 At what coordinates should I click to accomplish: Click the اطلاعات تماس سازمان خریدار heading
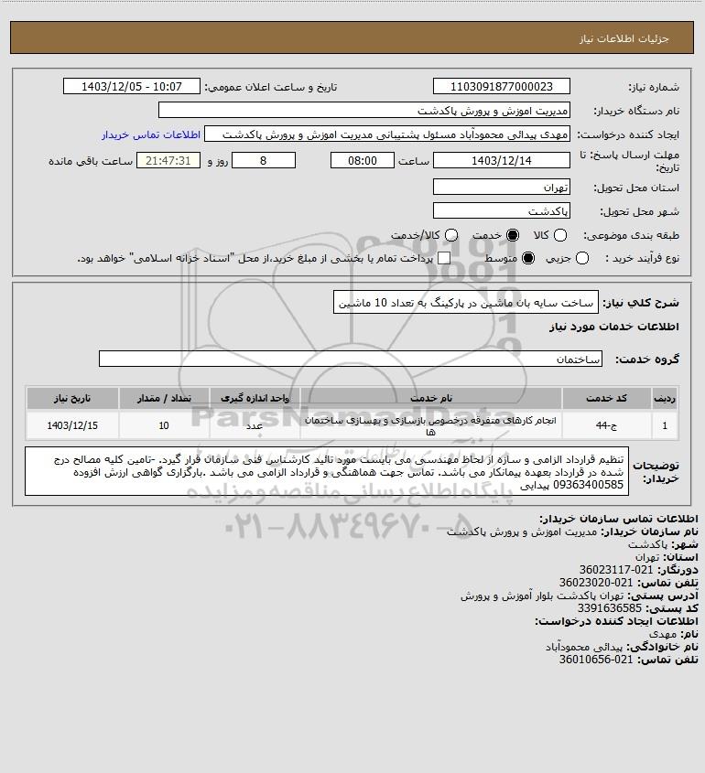619,519
